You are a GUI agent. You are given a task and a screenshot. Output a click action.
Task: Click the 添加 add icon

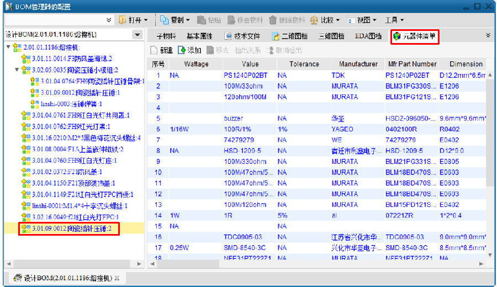tap(181, 50)
